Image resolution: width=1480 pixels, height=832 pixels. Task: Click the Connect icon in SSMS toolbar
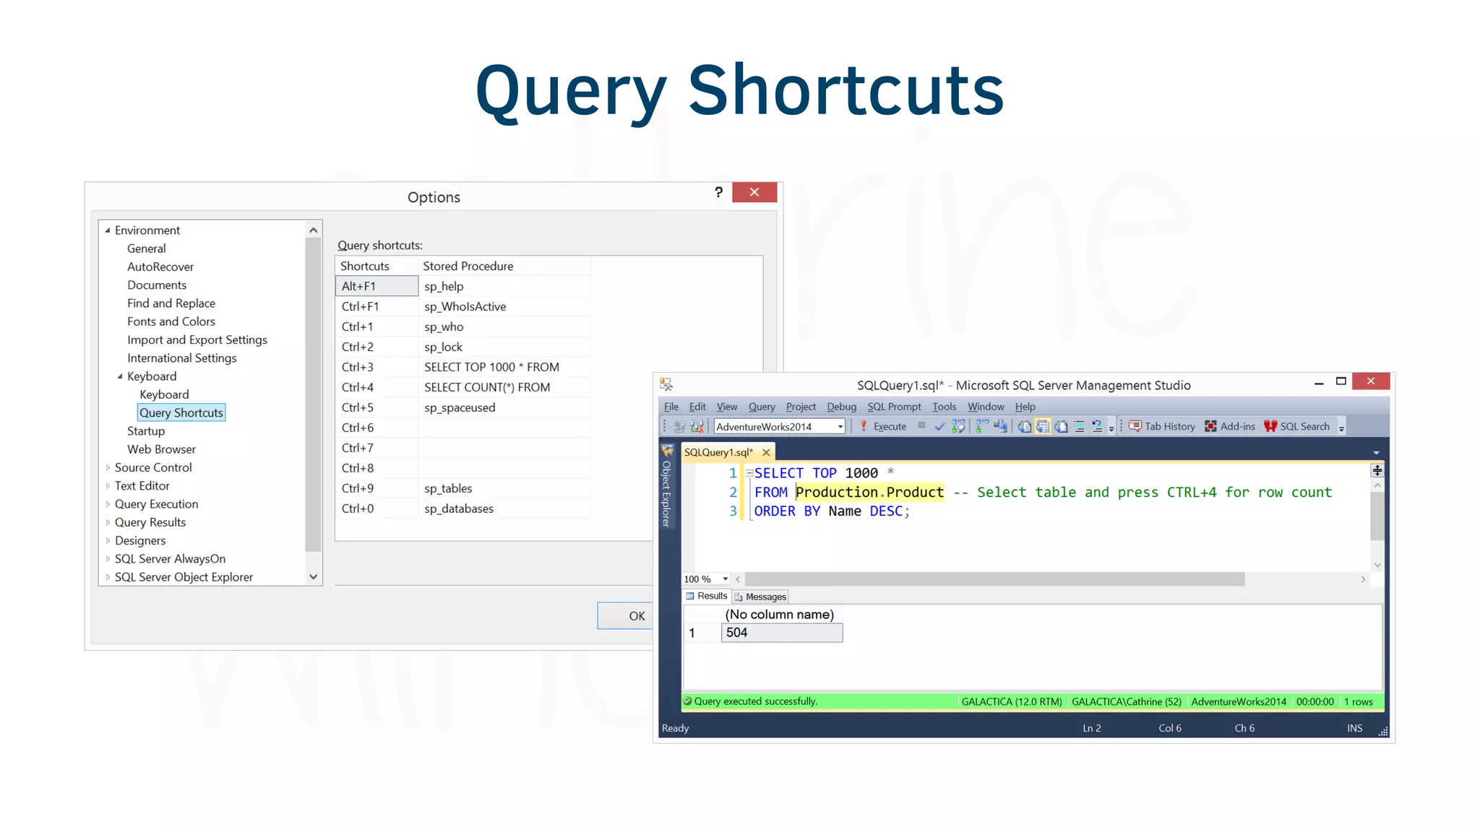click(x=679, y=426)
